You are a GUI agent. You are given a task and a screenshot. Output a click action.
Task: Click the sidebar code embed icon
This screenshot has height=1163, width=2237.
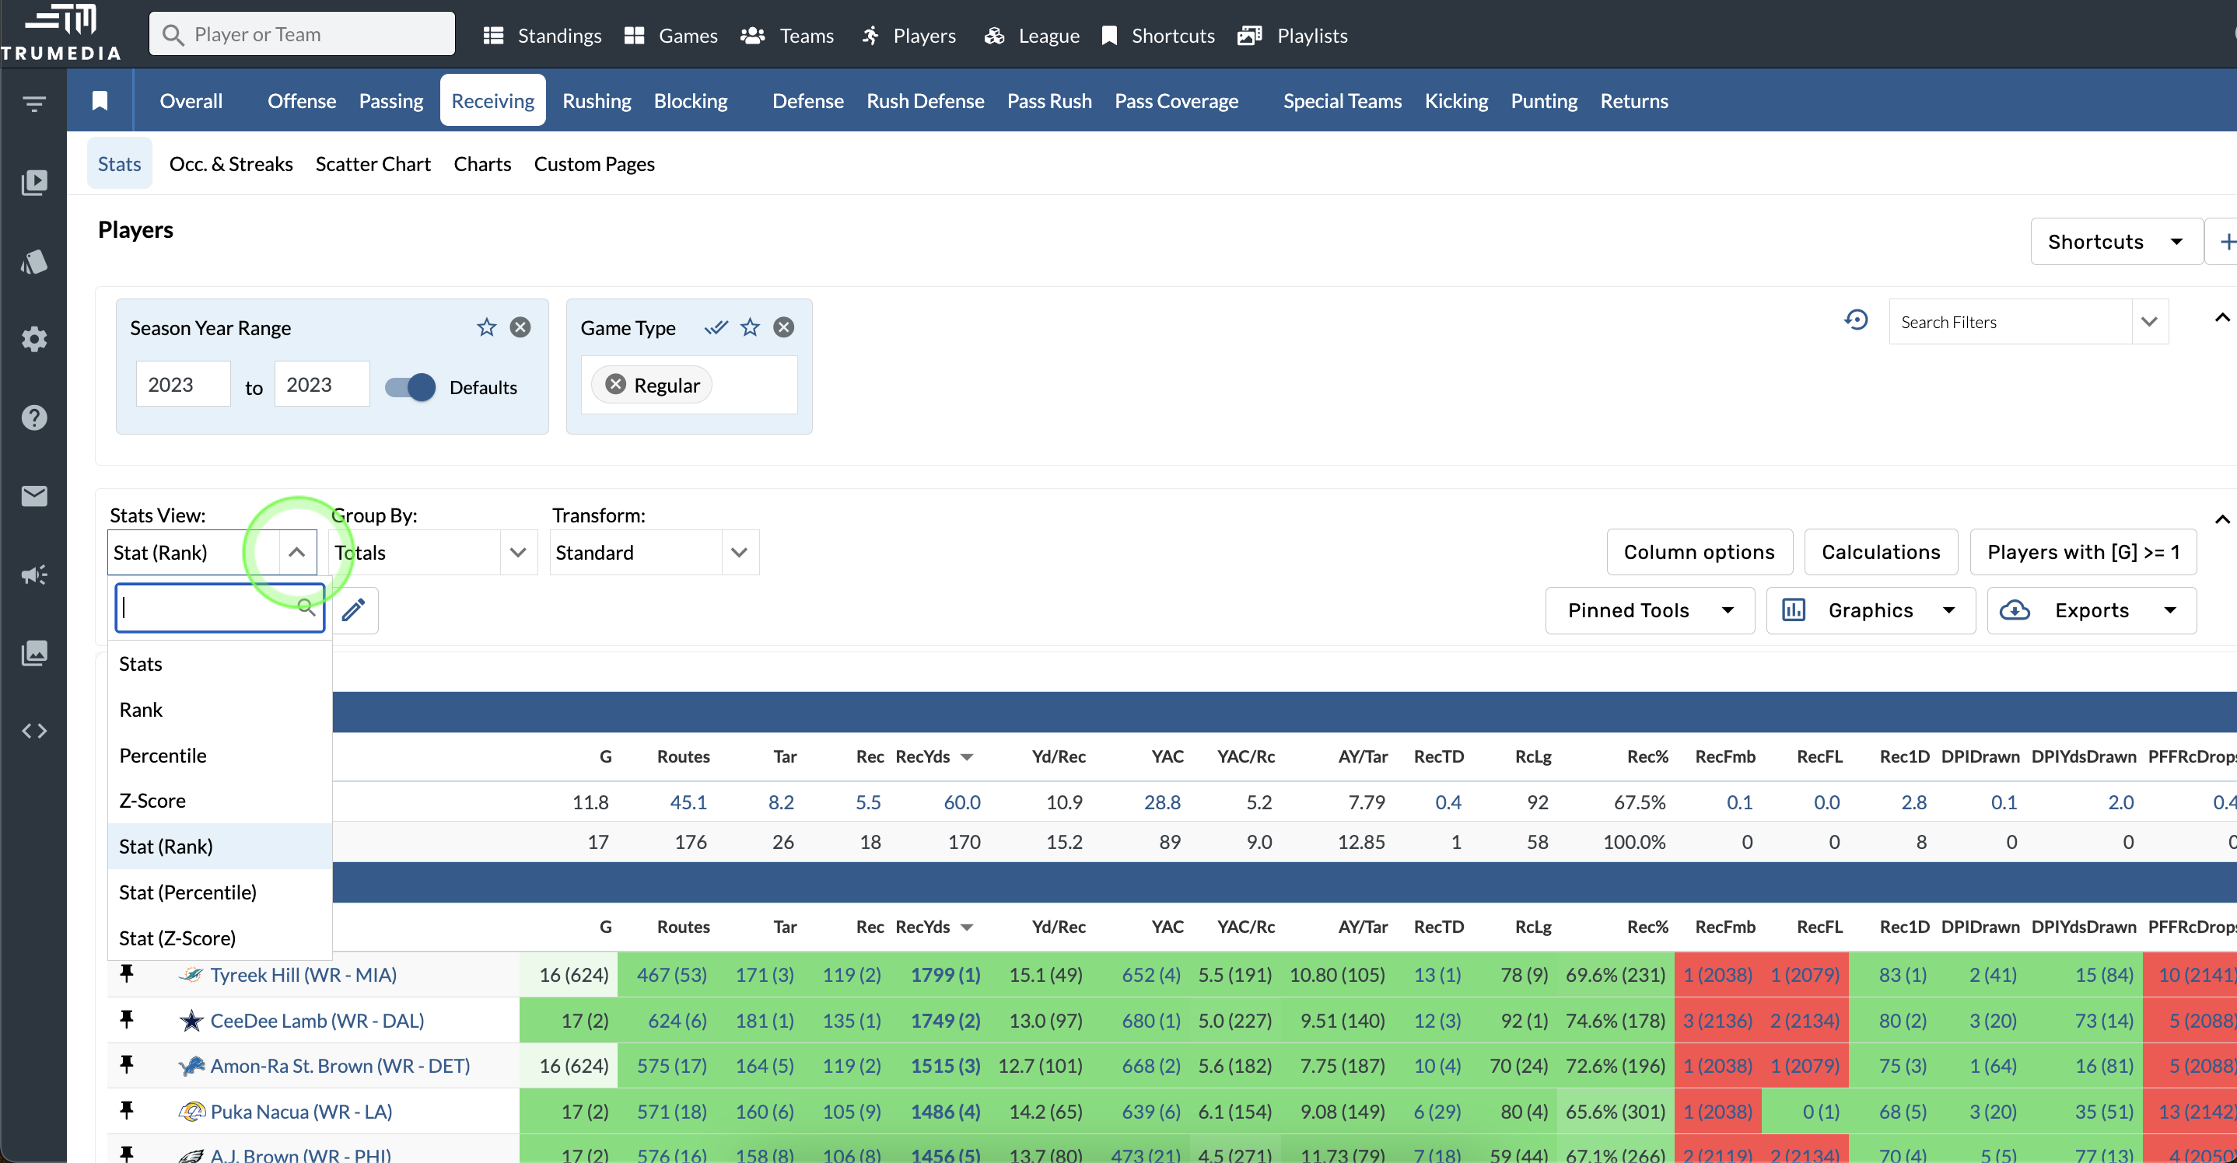tap(34, 731)
